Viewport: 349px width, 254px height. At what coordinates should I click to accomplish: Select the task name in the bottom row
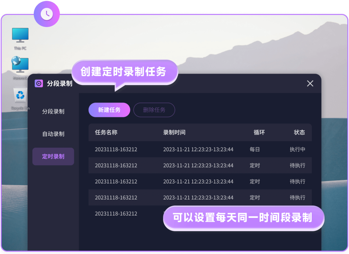pos(116,214)
